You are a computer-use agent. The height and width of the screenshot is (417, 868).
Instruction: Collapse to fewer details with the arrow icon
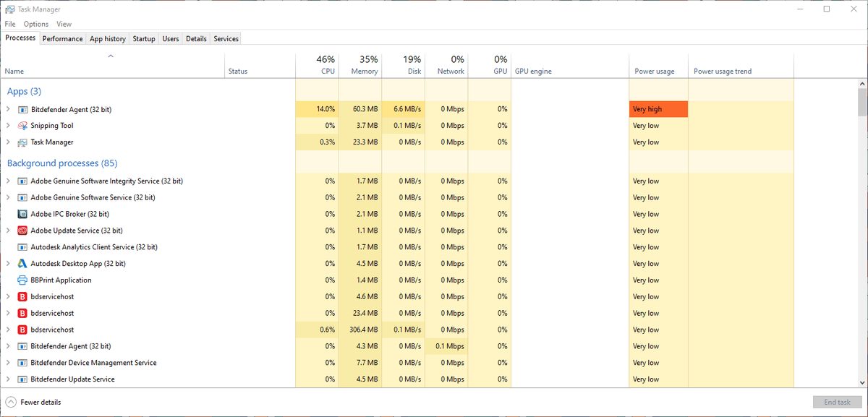point(11,402)
